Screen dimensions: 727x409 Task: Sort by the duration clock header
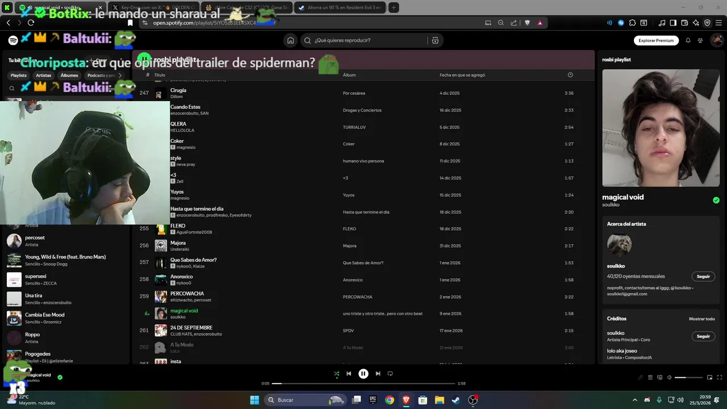pyautogui.click(x=570, y=75)
